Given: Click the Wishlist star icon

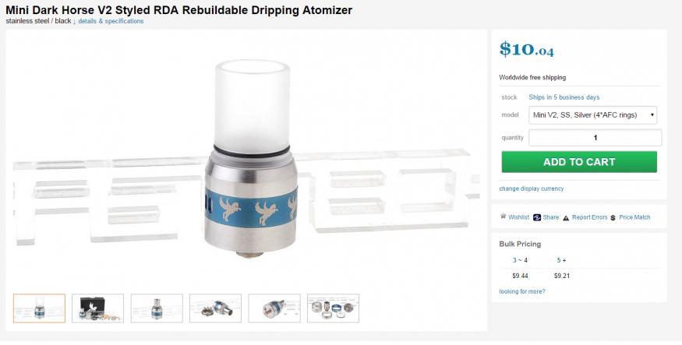Looking at the screenshot, I should click(503, 216).
